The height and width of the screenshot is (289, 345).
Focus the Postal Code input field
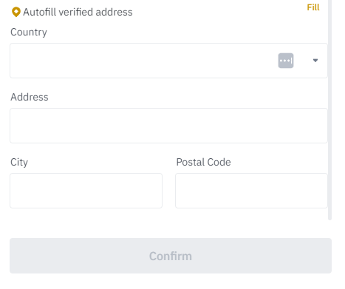(251, 191)
